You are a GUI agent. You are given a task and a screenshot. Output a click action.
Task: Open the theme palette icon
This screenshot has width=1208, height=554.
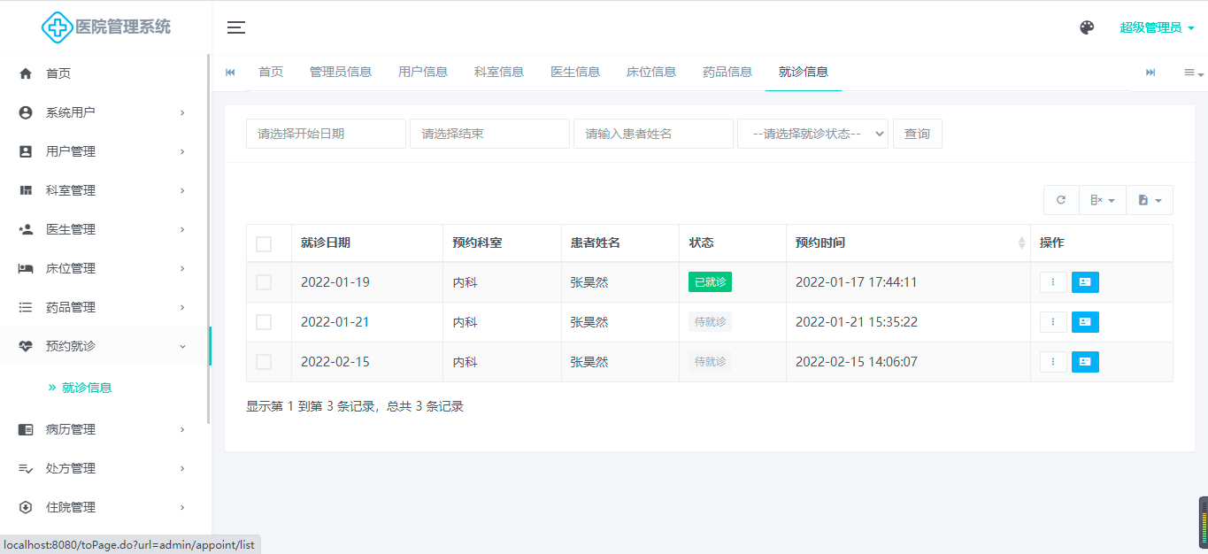(1087, 27)
